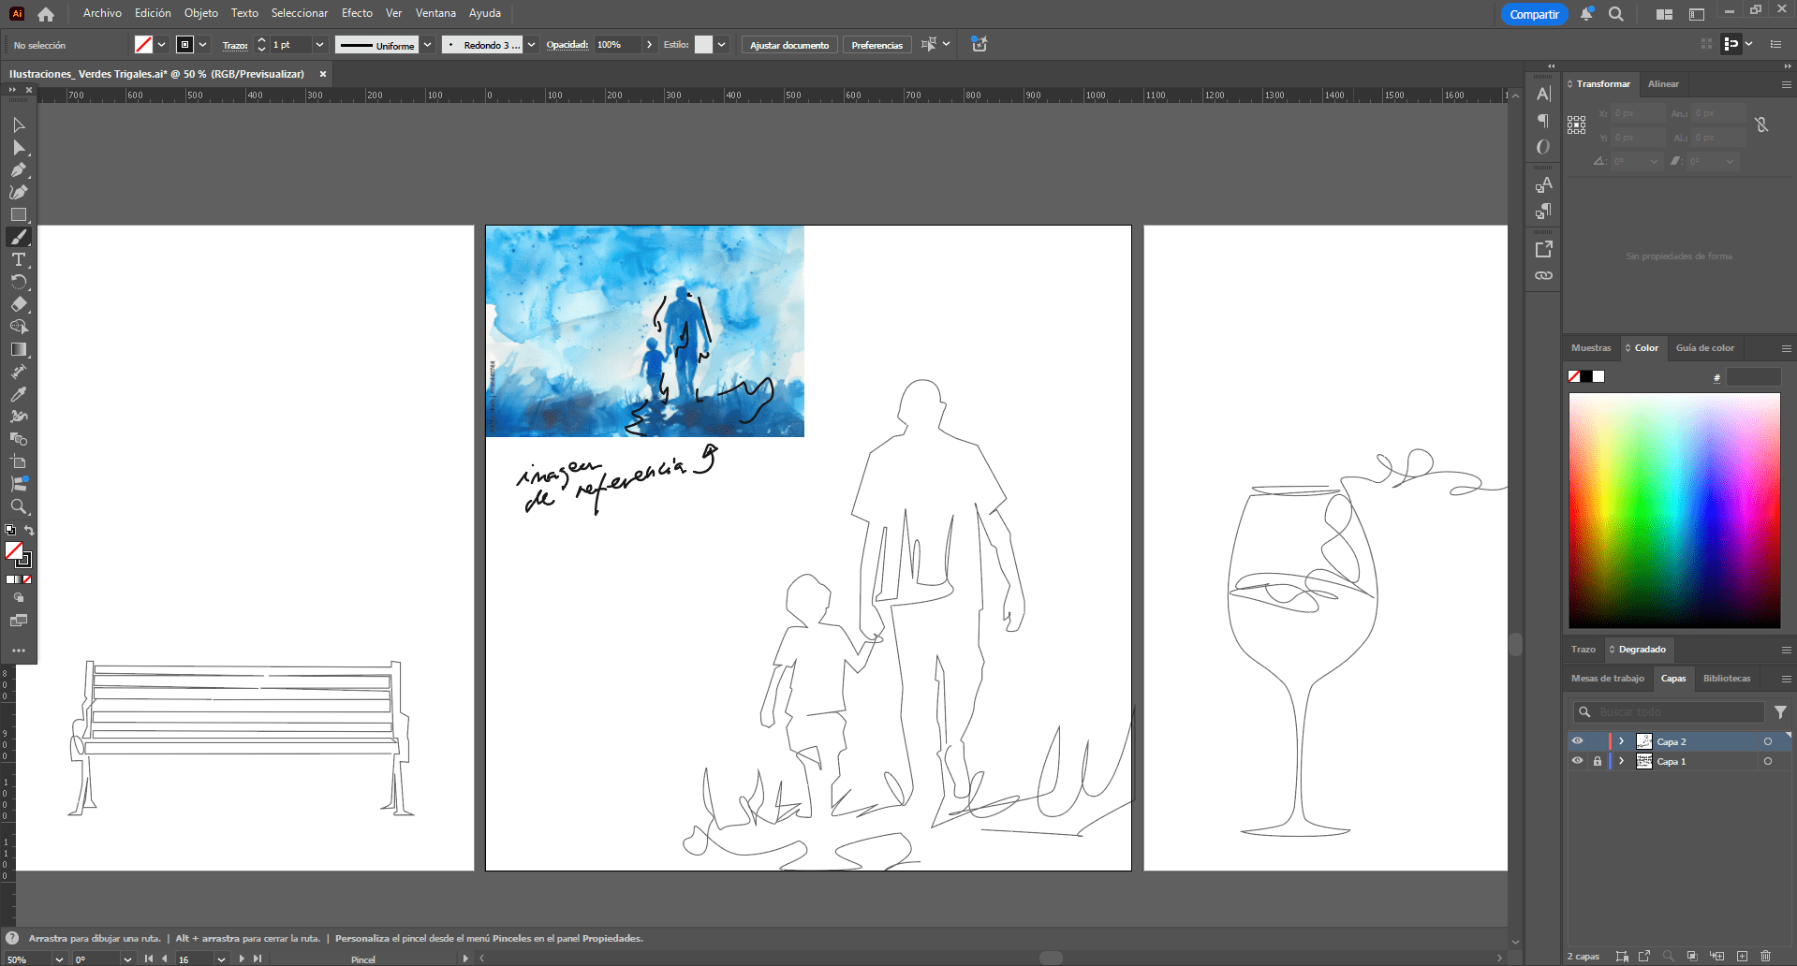Select the Pen tool

coord(19,169)
